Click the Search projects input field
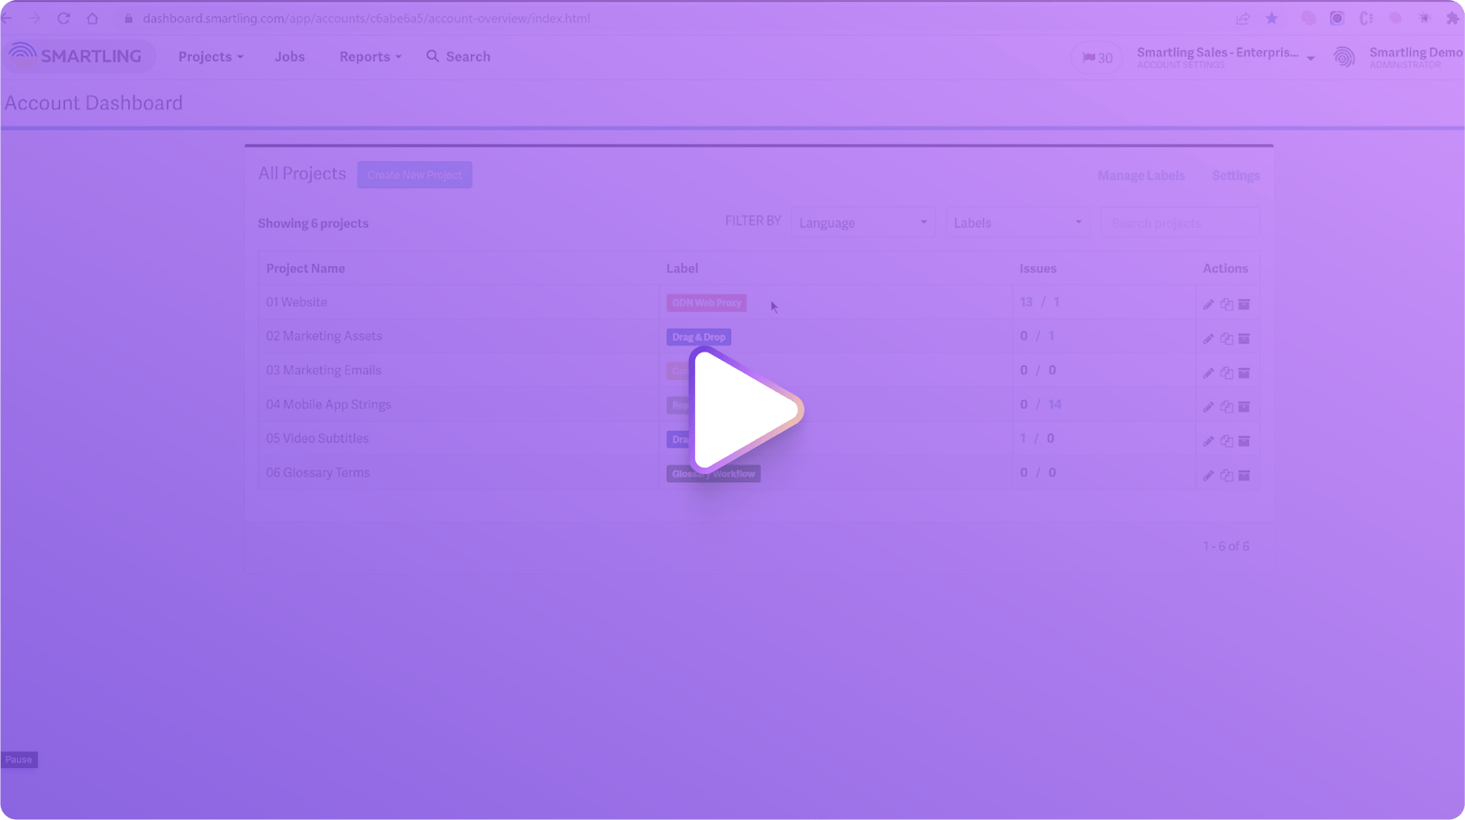The height and width of the screenshot is (820, 1465). click(x=1179, y=223)
